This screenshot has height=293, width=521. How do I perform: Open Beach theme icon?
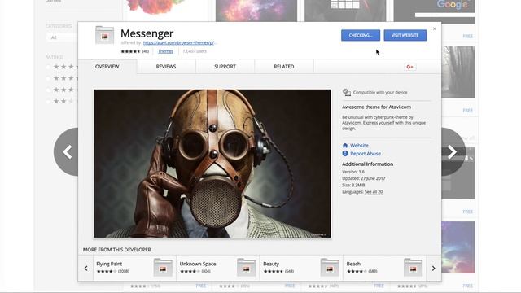[413, 268]
